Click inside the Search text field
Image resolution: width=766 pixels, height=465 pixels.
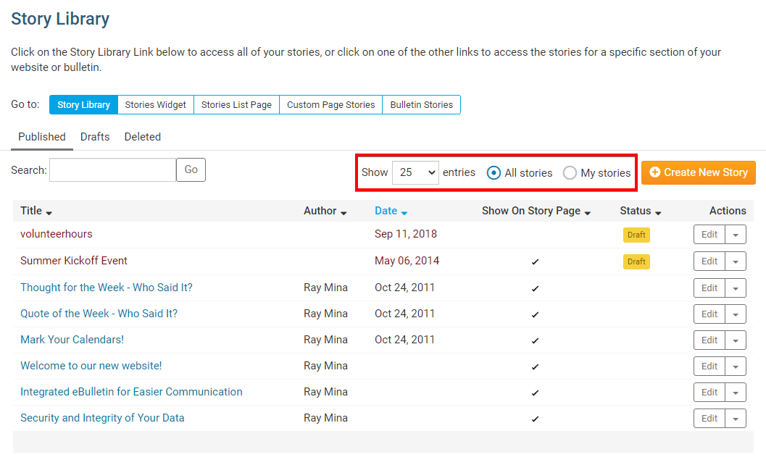(x=112, y=169)
